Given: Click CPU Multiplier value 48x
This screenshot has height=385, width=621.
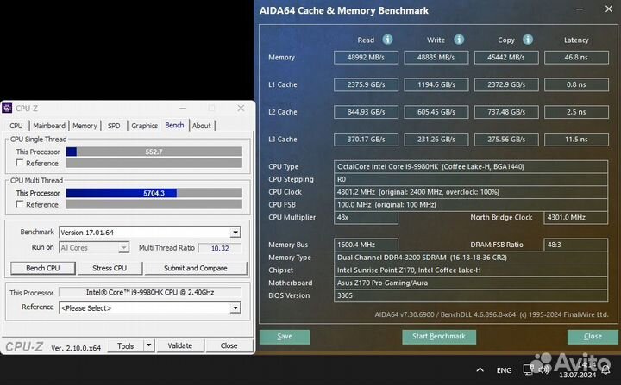Looking at the screenshot, I should [x=366, y=217].
